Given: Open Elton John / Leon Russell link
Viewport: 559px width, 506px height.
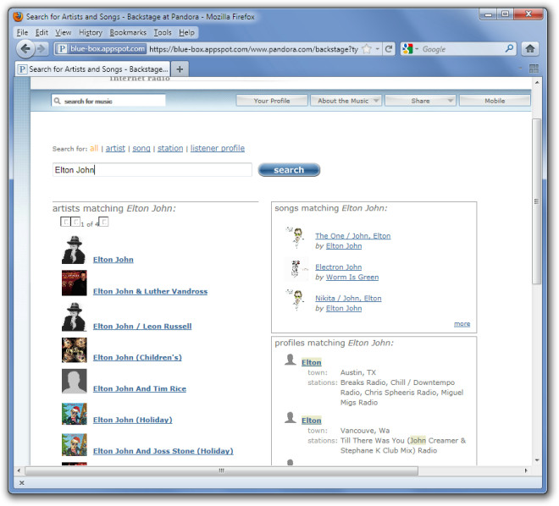Looking at the screenshot, I should [x=142, y=326].
